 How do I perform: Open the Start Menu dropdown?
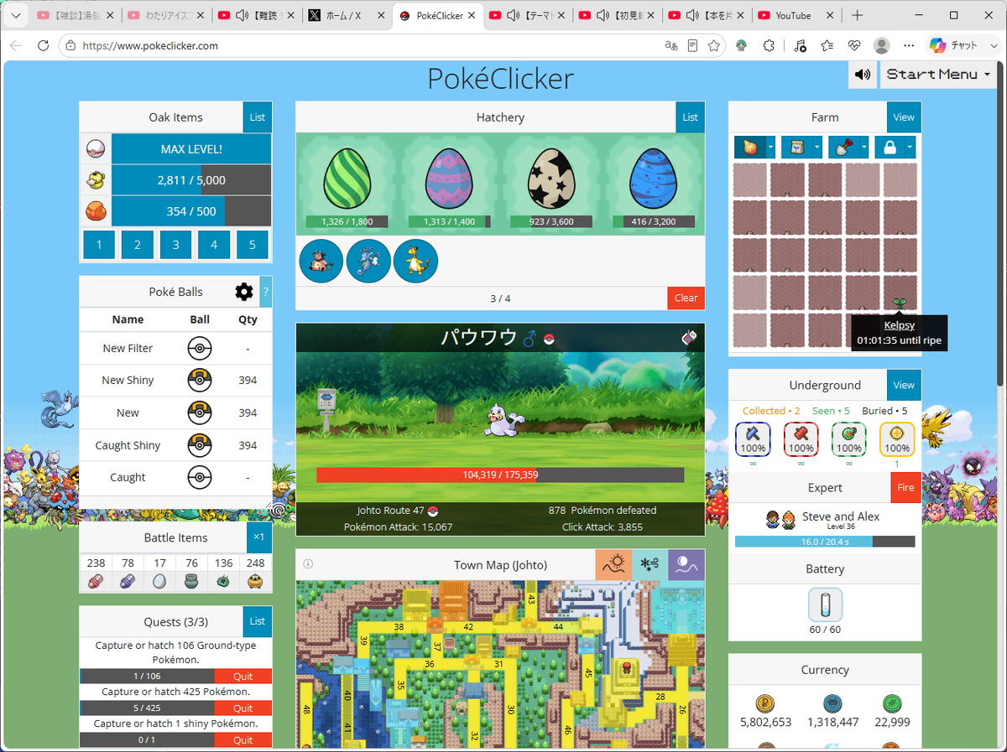pyautogui.click(x=937, y=75)
